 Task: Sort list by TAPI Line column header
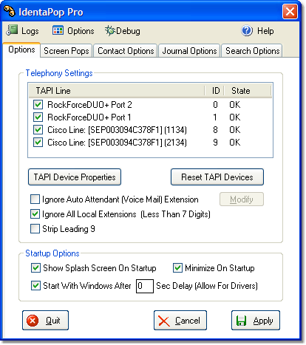117,91
